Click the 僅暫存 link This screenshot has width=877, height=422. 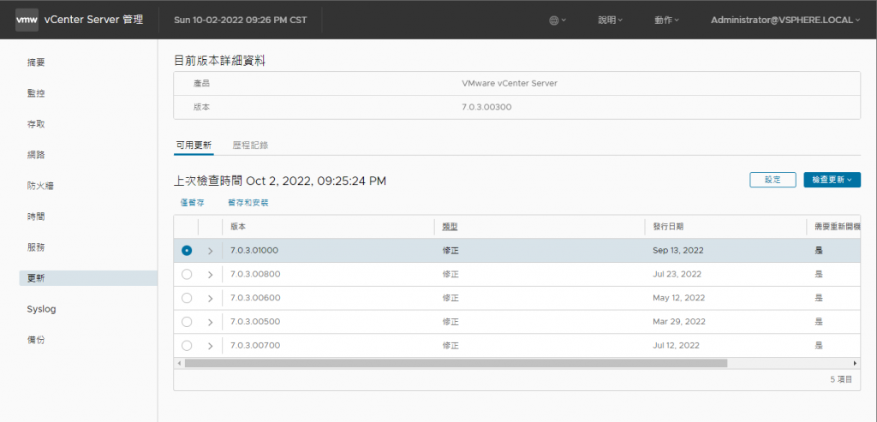[192, 203]
